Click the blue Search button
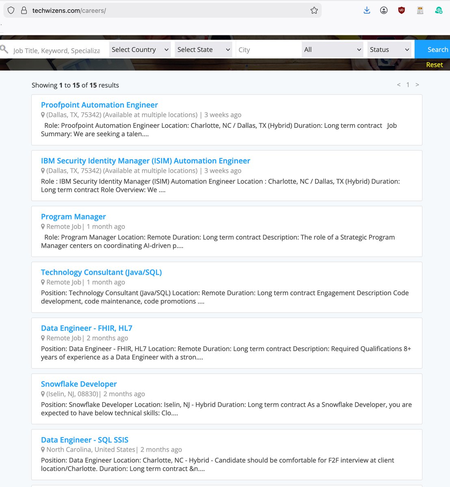Screen dimensions: 450x487 click(433, 50)
